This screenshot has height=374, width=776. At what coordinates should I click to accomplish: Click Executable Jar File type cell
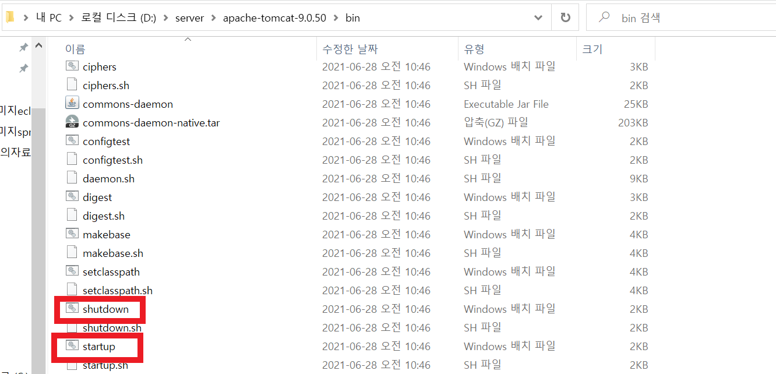(506, 104)
